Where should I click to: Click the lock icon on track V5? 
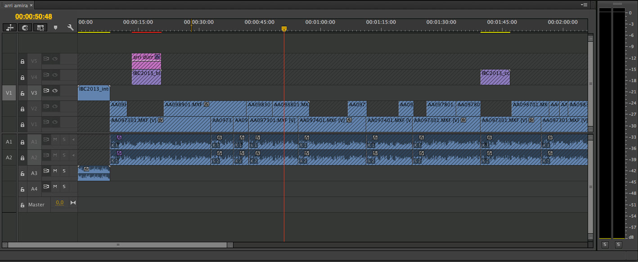[x=22, y=62]
